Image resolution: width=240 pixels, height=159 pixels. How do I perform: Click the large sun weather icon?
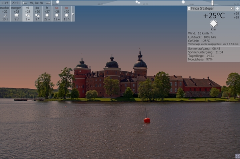(214, 24)
